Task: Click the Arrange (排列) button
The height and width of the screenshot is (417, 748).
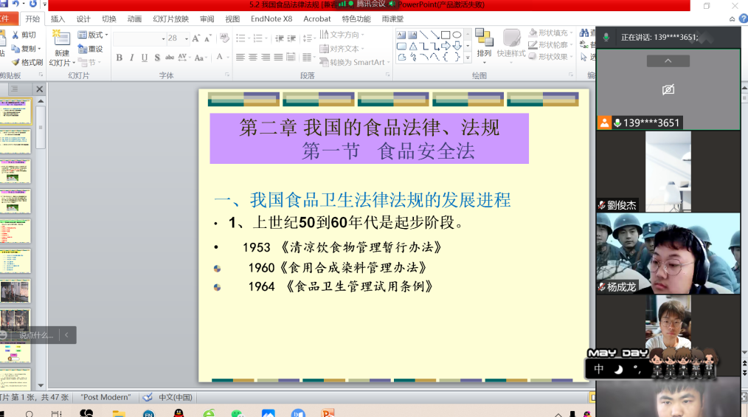Action: tap(484, 44)
